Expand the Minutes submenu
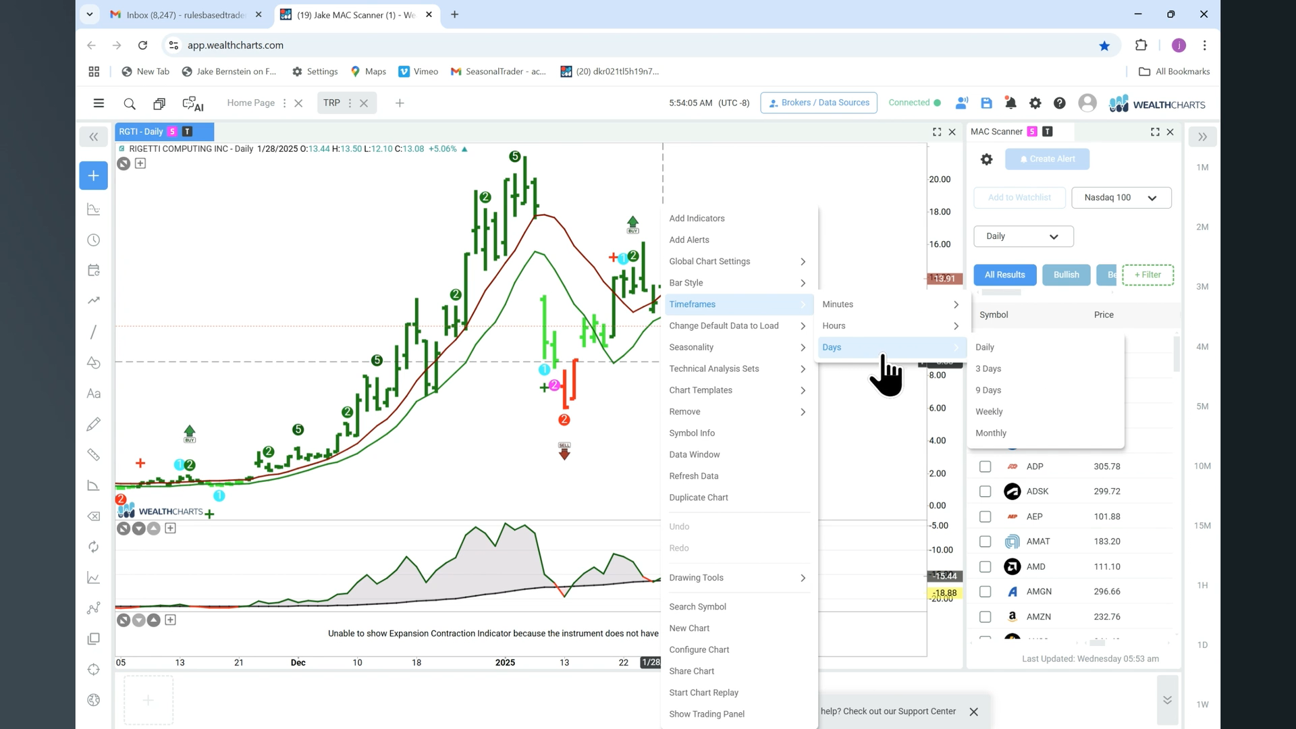Screen dimensions: 1296x729 click(890, 304)
